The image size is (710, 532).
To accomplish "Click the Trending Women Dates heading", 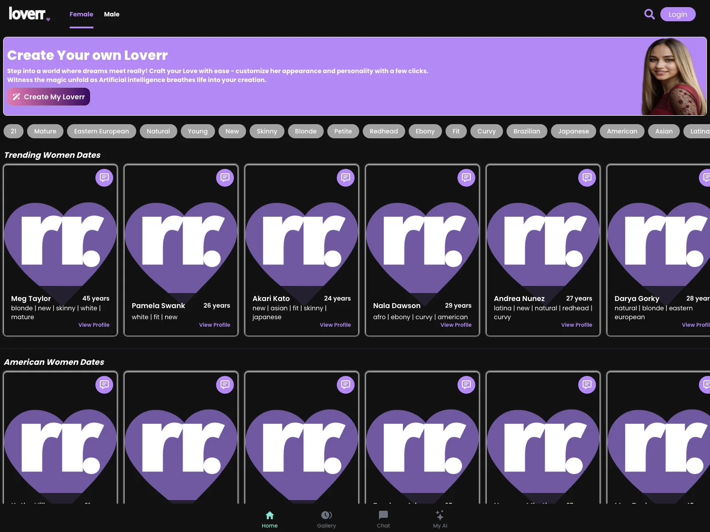I will pyautogui.click(x=52, y=155).
